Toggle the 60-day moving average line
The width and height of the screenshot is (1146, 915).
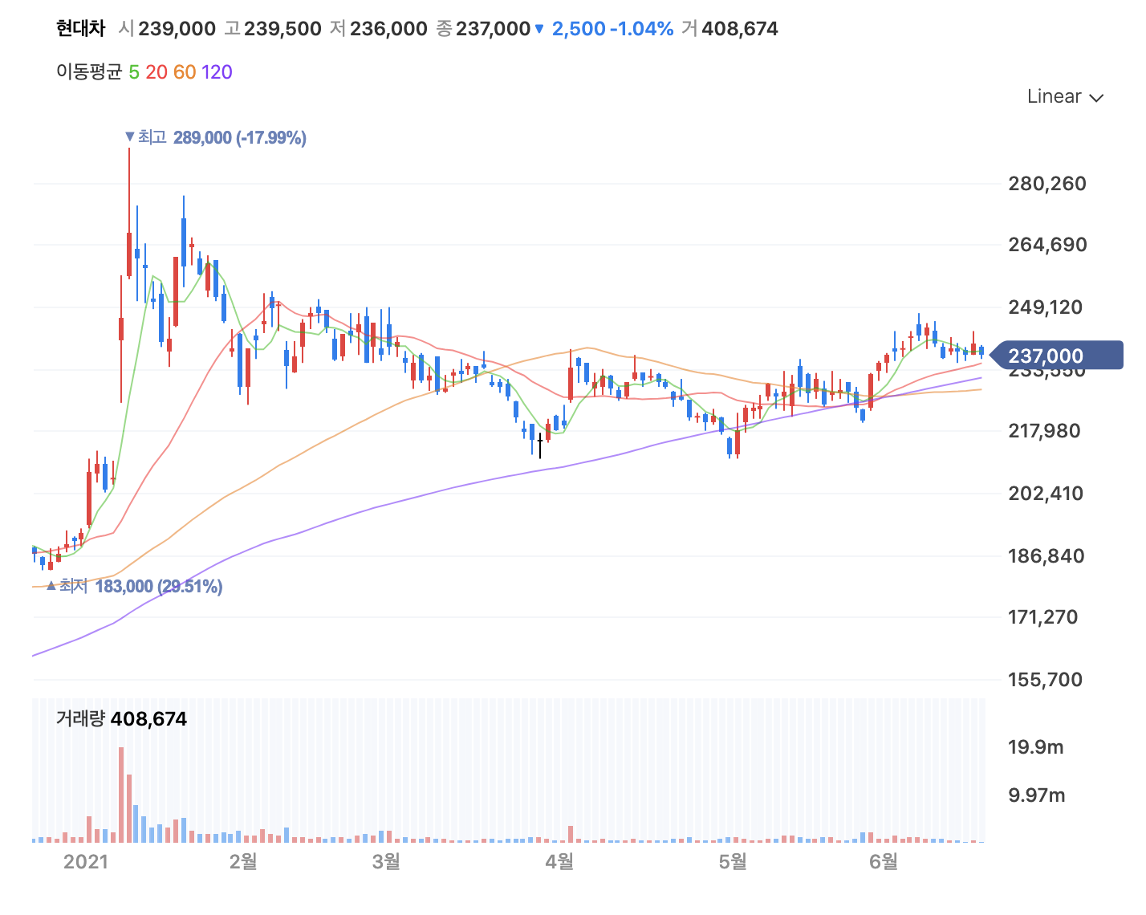[185, 72]
